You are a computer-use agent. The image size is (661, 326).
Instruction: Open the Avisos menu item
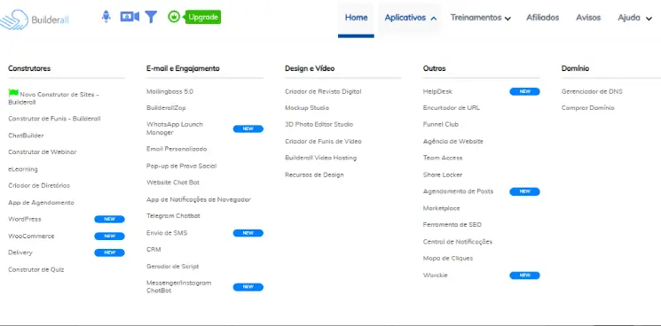tap(588, 18)
